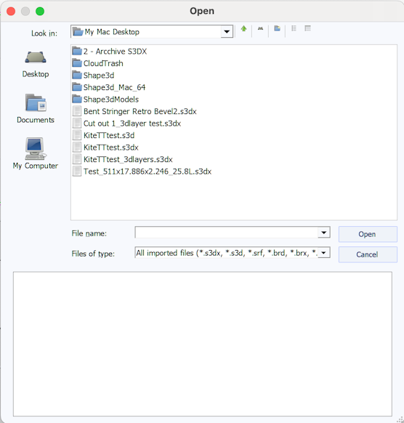Select the 2 - Arcchive S3DX folder

(110, 52)
